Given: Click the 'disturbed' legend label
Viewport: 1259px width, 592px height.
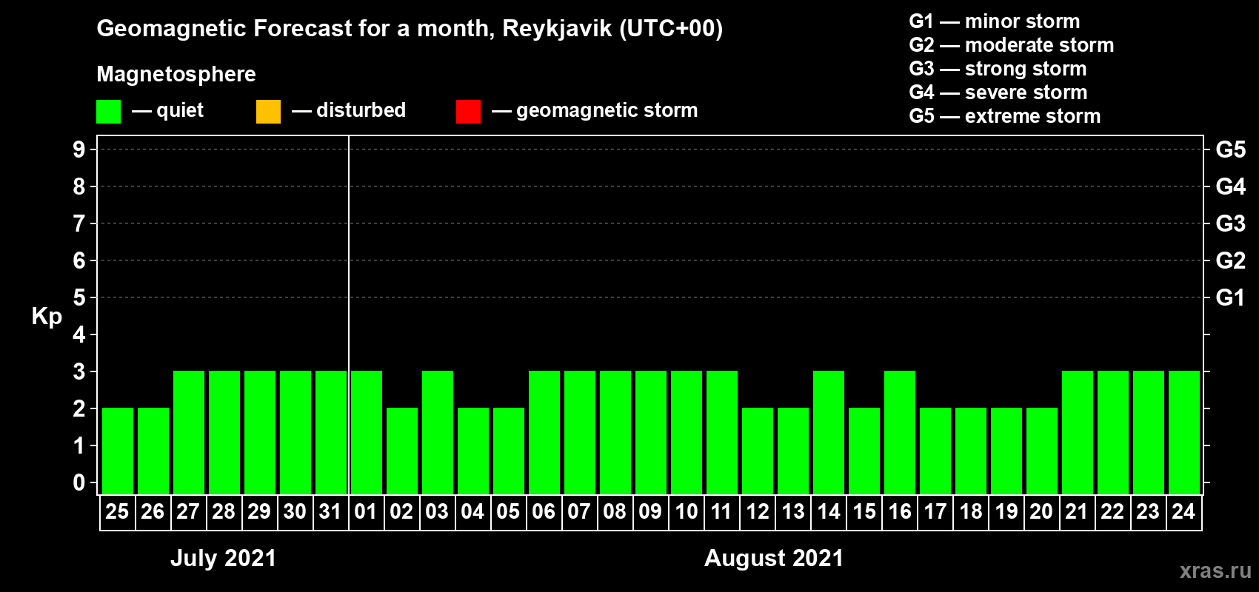Looking at the screenshot, I should pos(361,110).
